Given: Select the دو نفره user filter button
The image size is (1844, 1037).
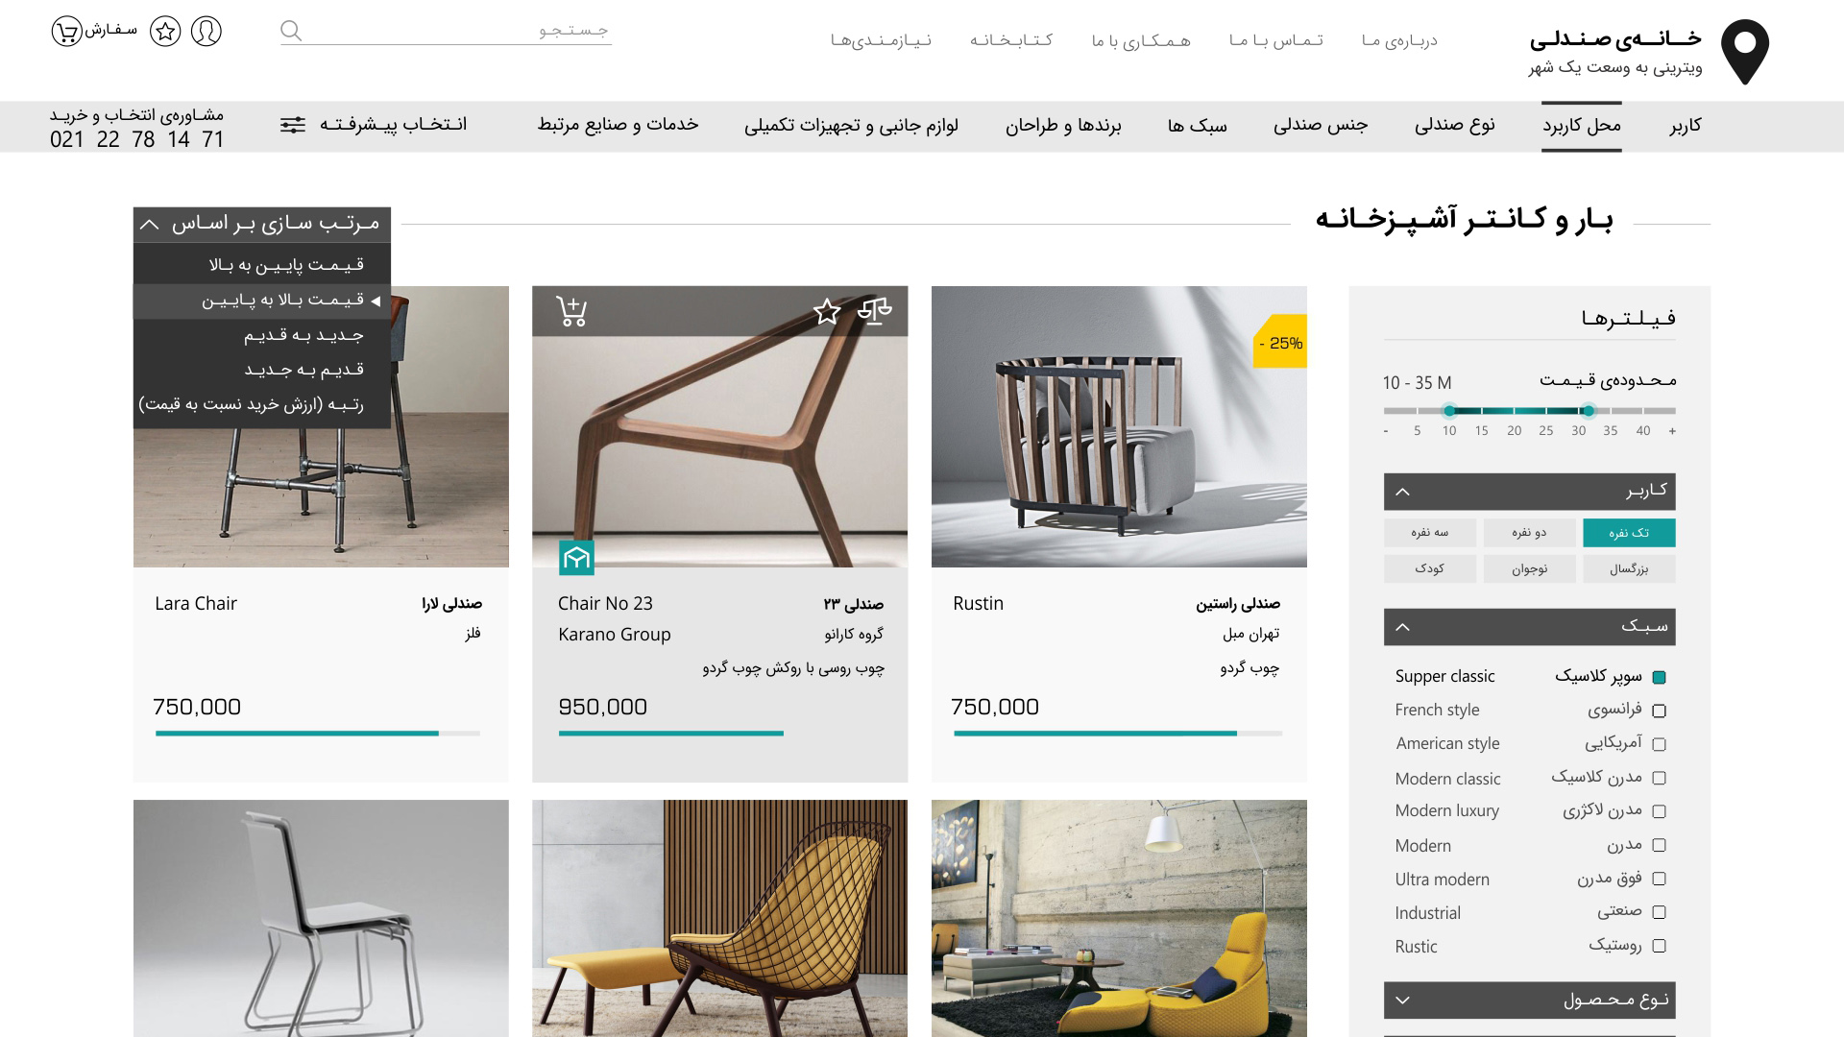Looking at the screenshot, I should tap(1529, 532).
